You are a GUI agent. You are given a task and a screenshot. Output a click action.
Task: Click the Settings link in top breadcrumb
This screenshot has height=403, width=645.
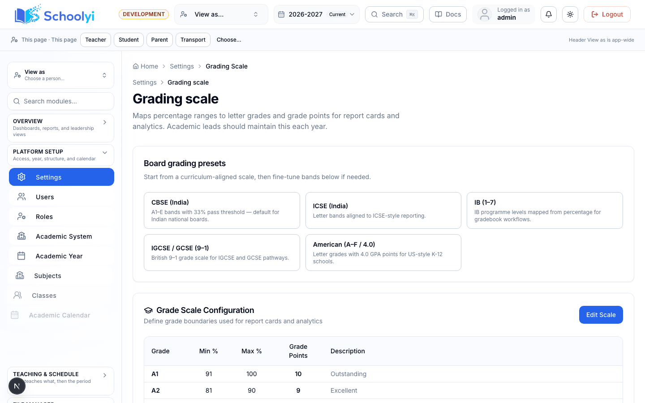pos(182,66)
